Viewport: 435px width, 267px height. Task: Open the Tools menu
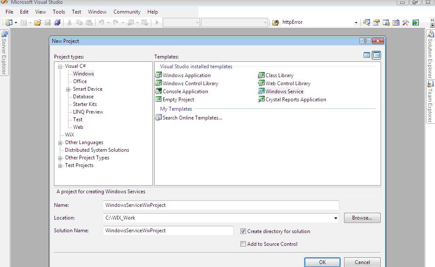(59, 11)
